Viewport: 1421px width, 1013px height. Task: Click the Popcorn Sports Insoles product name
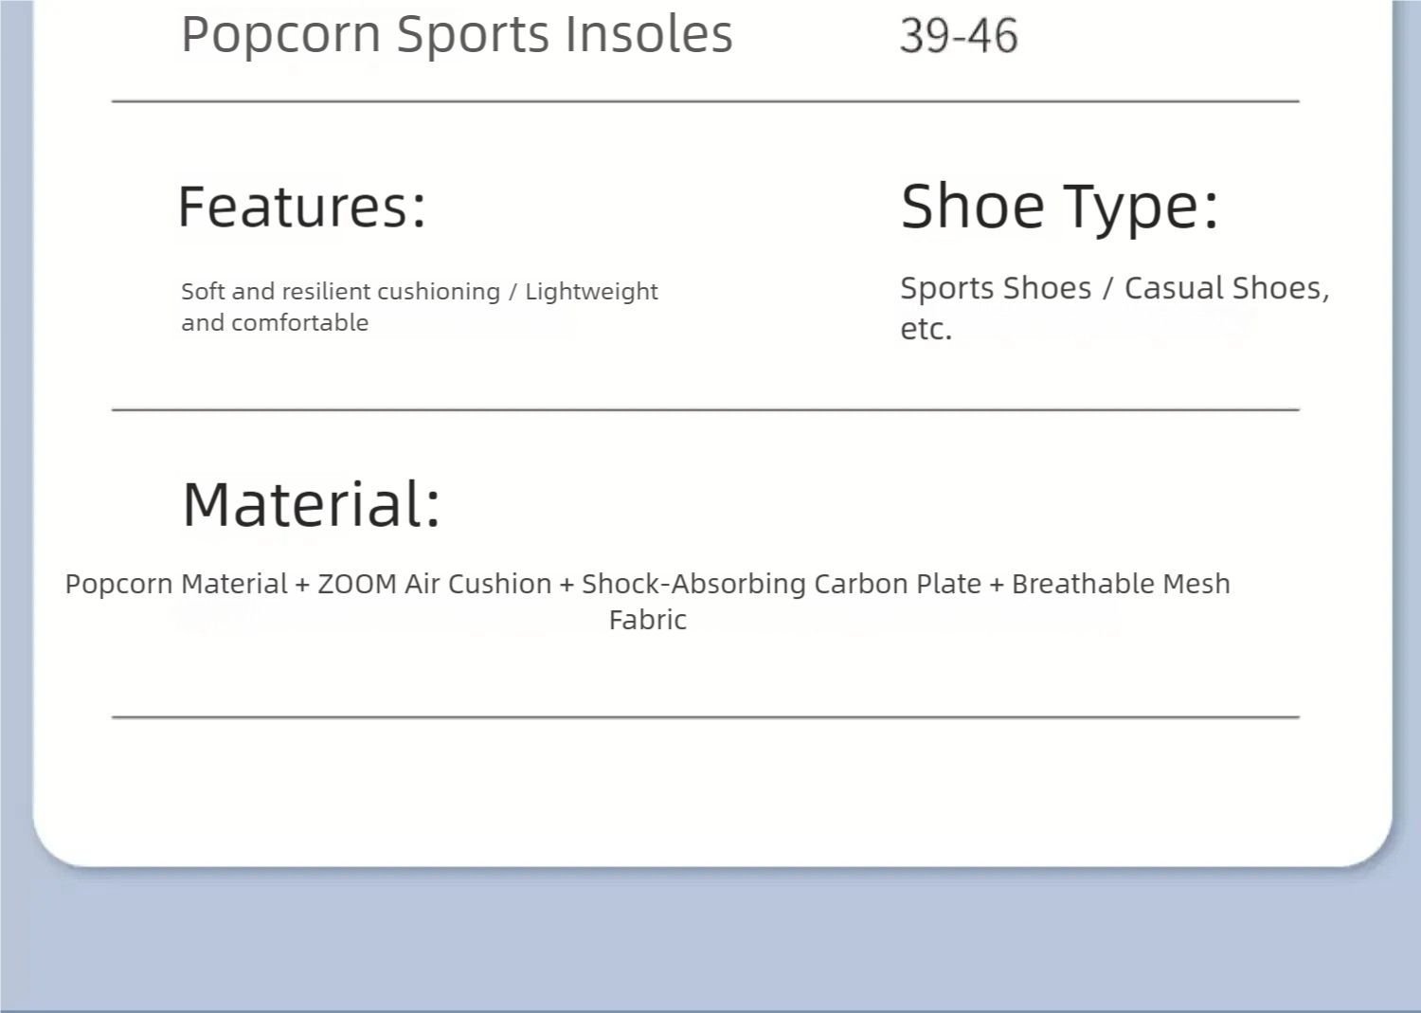coord(457,35)
